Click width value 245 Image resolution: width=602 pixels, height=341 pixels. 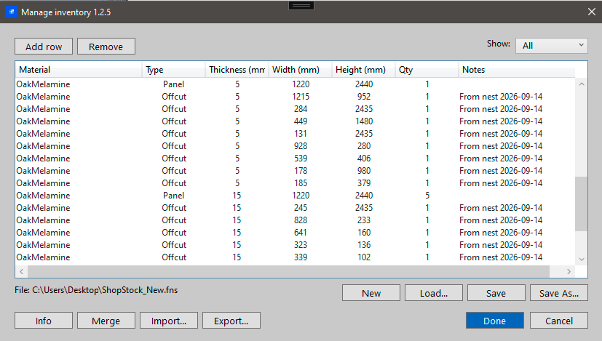pyautogui.click(x=301, y=207)
